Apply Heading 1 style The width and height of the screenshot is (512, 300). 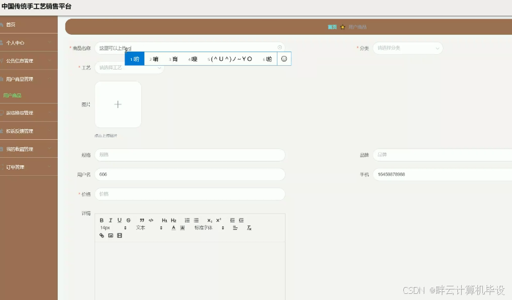165,220
